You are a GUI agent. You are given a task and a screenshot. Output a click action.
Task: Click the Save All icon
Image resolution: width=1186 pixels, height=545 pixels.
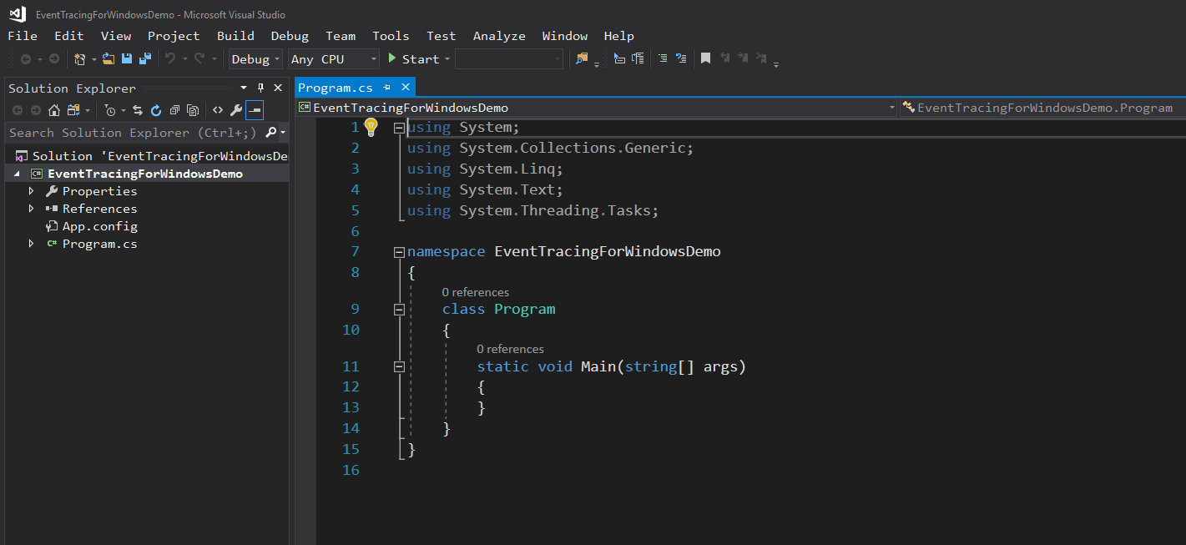(x=145, y=59)
